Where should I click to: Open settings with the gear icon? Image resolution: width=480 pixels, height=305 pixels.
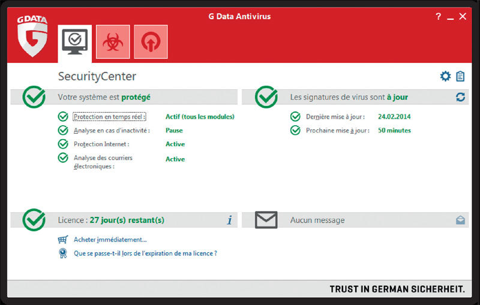(445, 76)
